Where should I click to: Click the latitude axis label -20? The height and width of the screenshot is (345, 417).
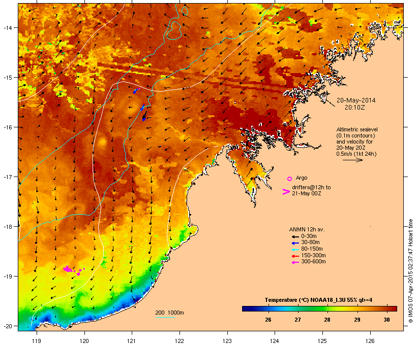[7, 326]
